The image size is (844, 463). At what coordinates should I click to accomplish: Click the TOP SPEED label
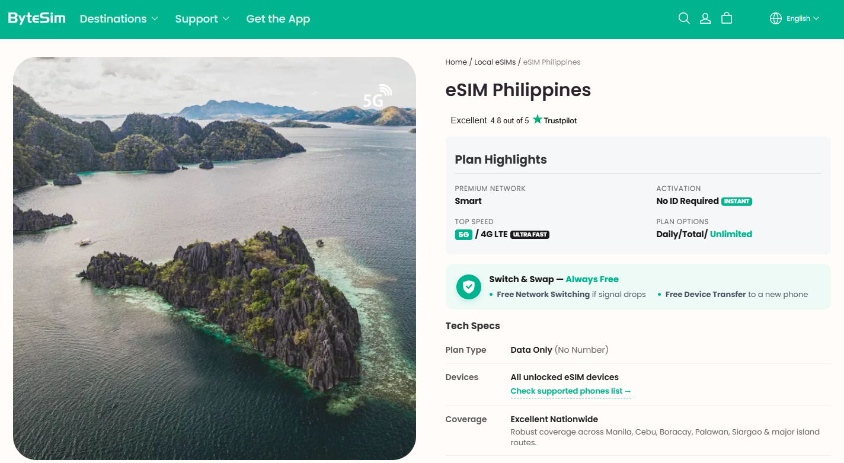[x=474, y=222]
